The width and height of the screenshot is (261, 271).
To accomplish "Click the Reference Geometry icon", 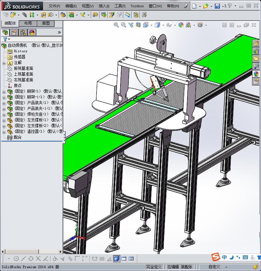I will point(83,15).
